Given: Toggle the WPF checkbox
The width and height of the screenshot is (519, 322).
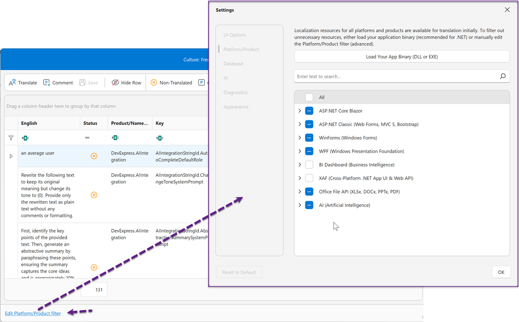Looking at the screenshot, I should point(309,151).
